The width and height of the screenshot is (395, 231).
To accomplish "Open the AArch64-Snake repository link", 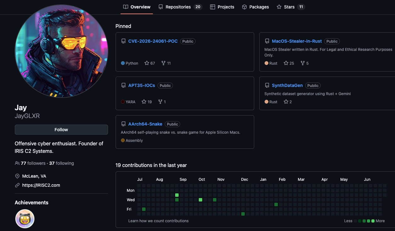I will coord(145,124).
